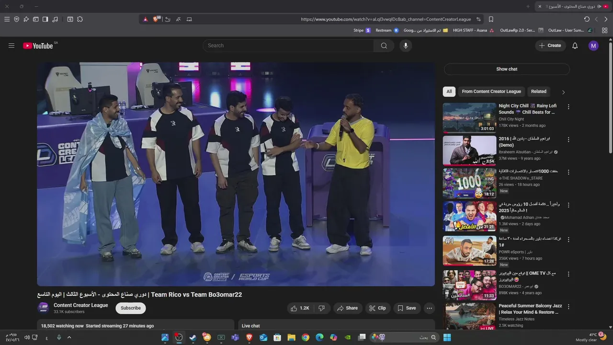613x345 pixels.
Task: Open options for Night City Chill video
Action: tap(568, 107)
